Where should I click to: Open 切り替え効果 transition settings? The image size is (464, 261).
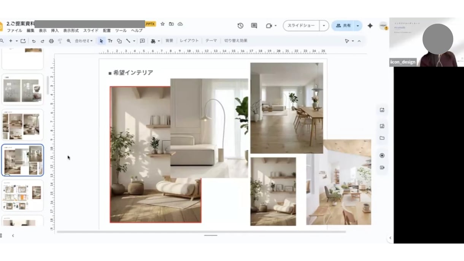pos(236,41)
